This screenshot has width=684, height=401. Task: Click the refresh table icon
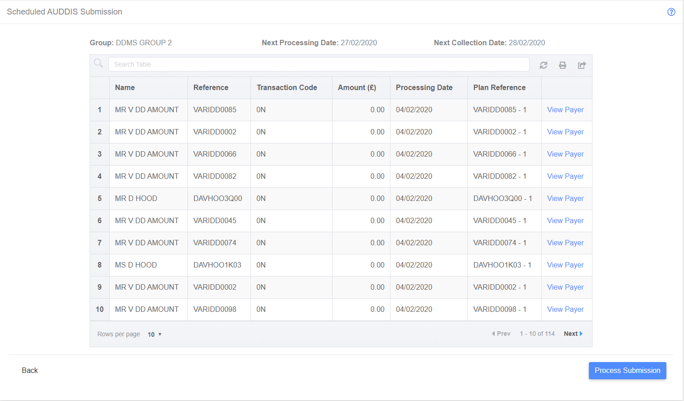pyautogui.click(x=544, y=65)
